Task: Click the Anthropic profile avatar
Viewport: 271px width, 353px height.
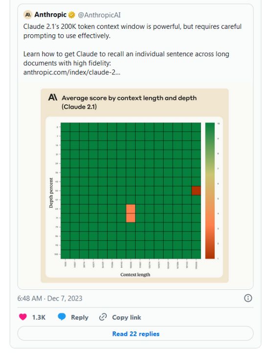Action: (x=27, y=15)
